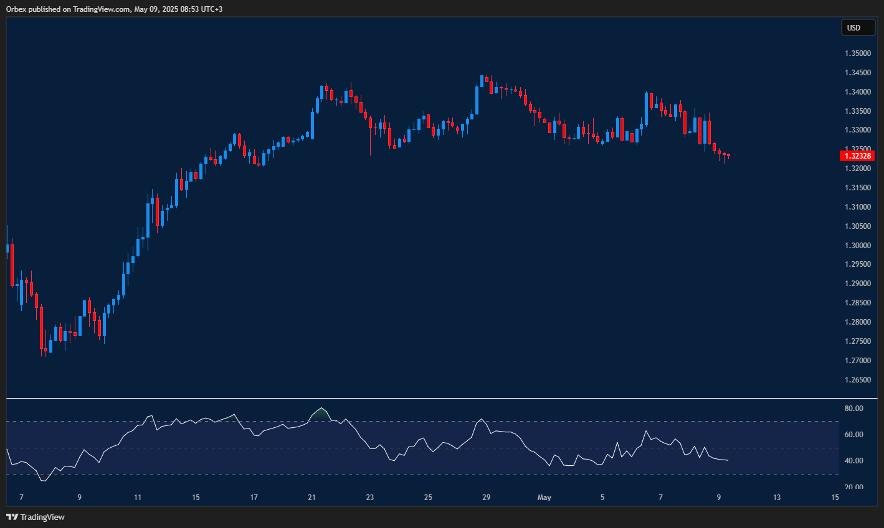Click the pane separator above the RSI panel
Viewport: 884px width, 528px height.
[x=436, y=398]
